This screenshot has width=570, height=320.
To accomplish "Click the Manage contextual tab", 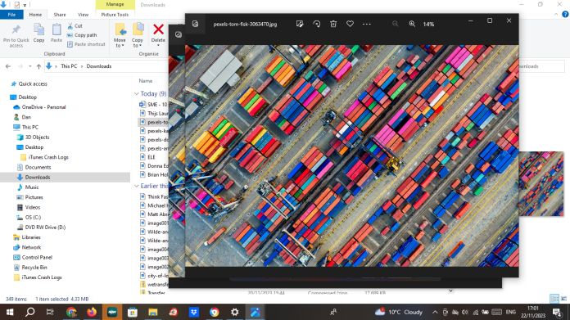I will (x=115, y=4).
